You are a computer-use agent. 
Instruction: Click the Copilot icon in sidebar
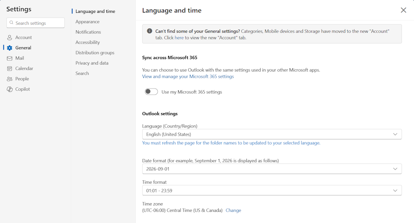tap(10, 89)
